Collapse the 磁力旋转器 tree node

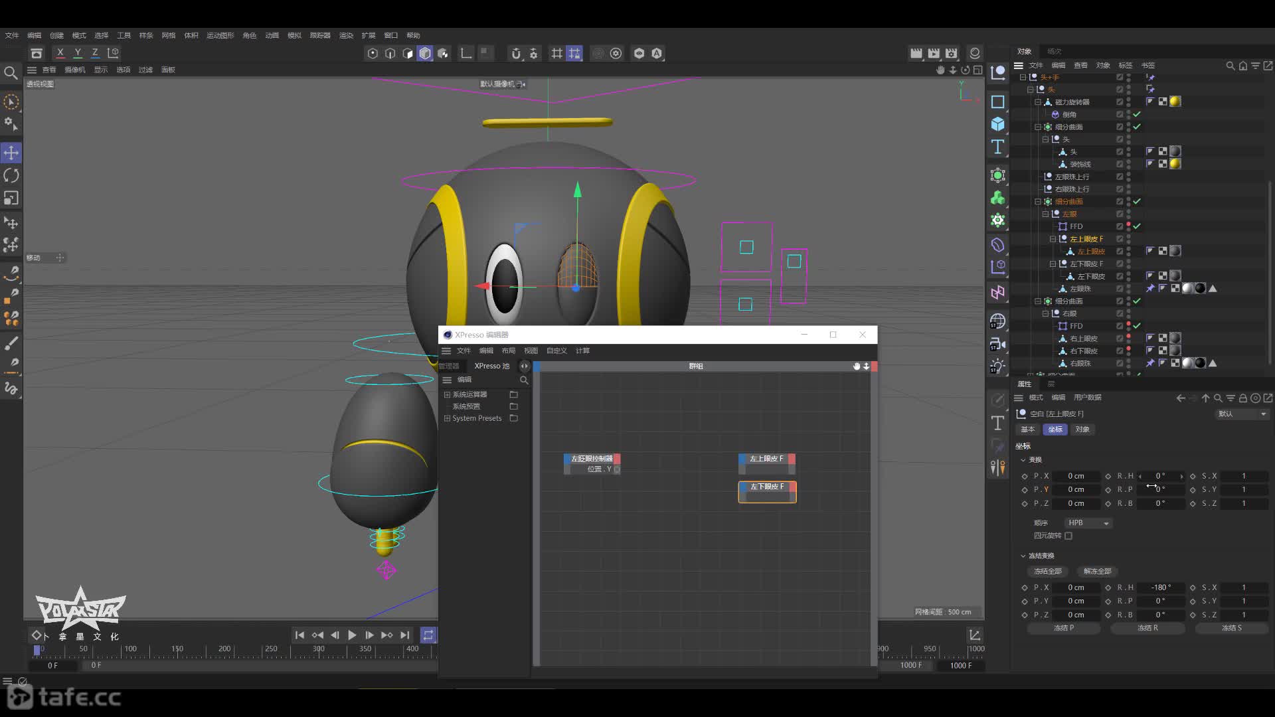(x=1037, y=102)
